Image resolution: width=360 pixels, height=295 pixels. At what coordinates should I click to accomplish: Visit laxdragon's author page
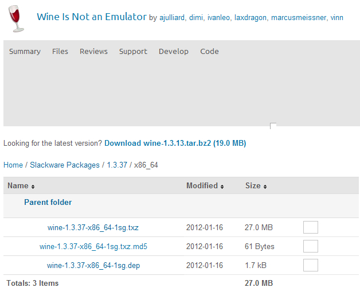[251, 18]
